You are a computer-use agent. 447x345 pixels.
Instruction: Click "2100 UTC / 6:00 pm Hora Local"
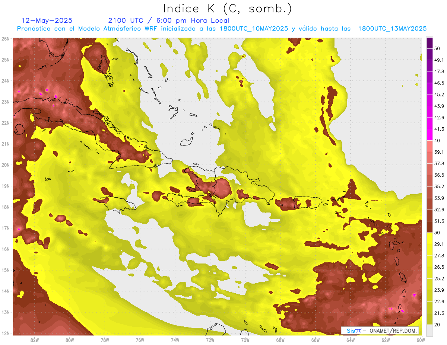click(x=169, y=20)
